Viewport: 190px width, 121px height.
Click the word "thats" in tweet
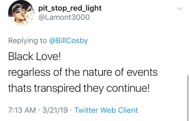(x=20, y=88)
